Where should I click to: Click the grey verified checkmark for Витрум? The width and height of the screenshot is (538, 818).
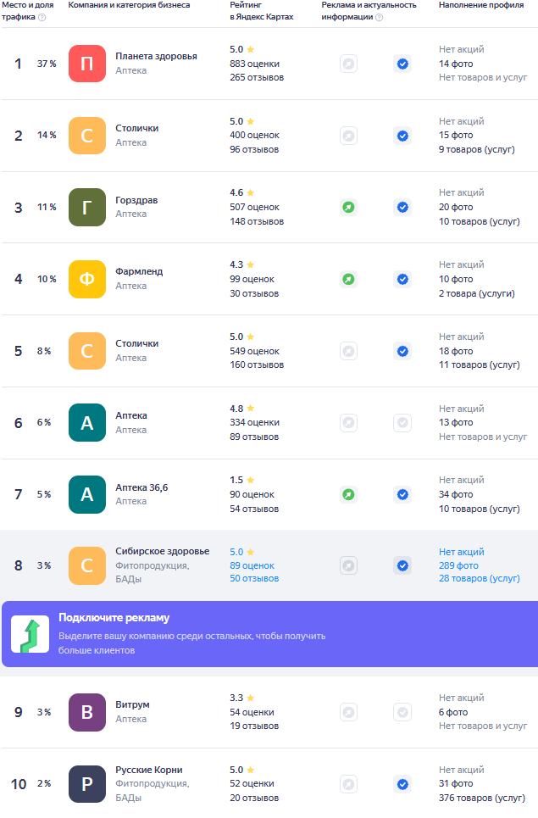pyautogui.click(x=402, y=712)
